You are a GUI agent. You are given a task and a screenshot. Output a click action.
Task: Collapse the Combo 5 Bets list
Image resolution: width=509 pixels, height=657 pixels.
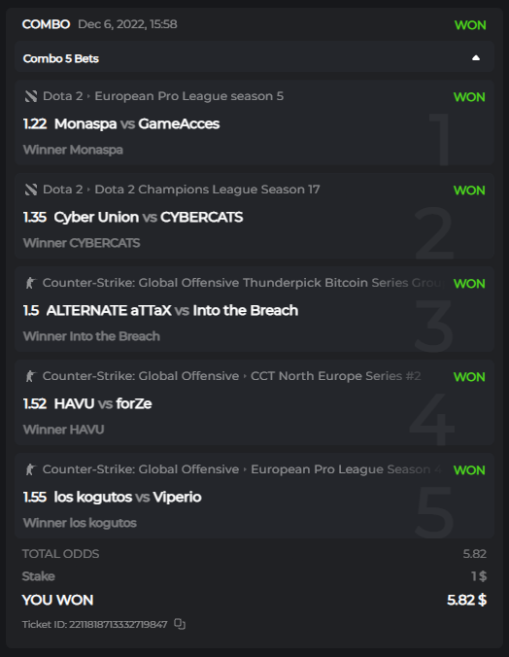tap(475, 58)
